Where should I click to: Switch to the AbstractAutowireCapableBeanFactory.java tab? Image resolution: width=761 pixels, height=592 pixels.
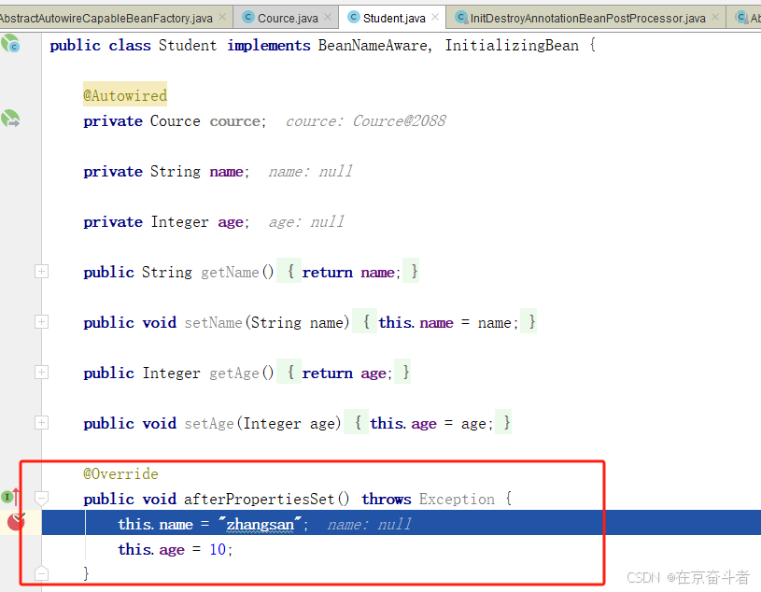click(105, 18)
